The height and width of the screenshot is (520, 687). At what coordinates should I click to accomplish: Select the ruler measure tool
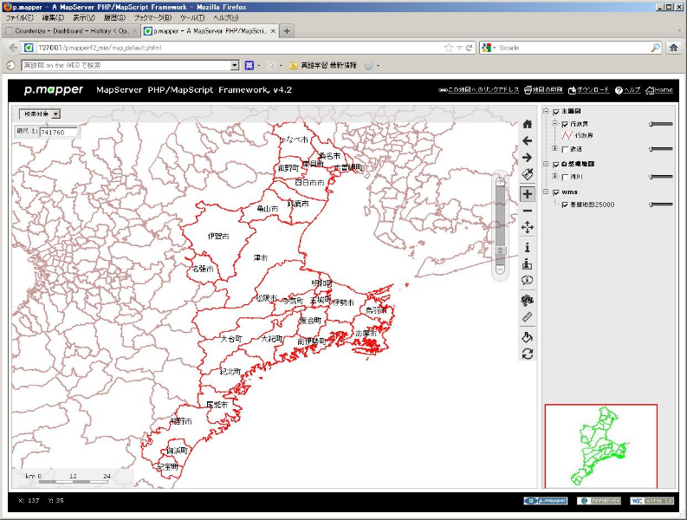[x=527, y=317]
